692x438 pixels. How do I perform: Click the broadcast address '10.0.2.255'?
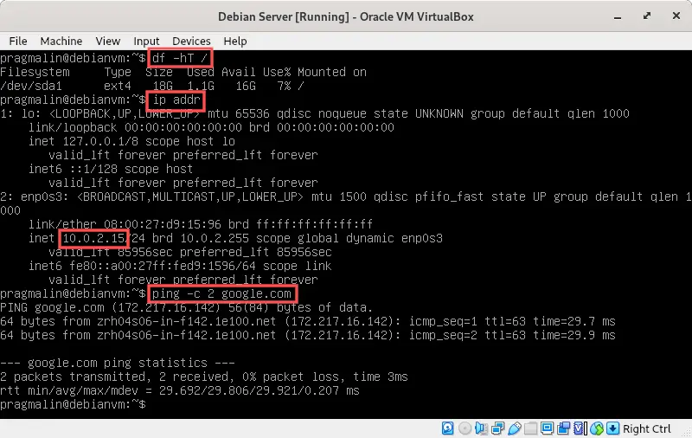click(x=215, y=238)
